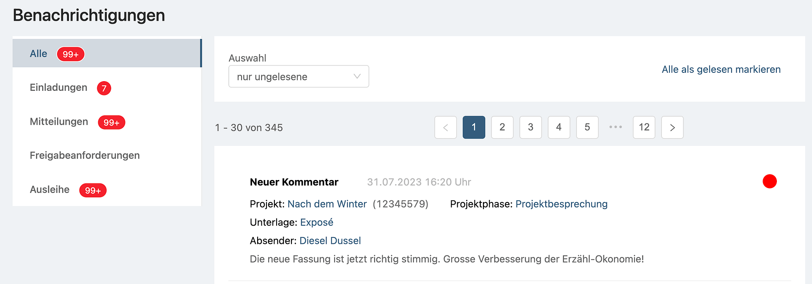
Task: Click the 99+ badge next to Mitteilungen
Action: 111,123
